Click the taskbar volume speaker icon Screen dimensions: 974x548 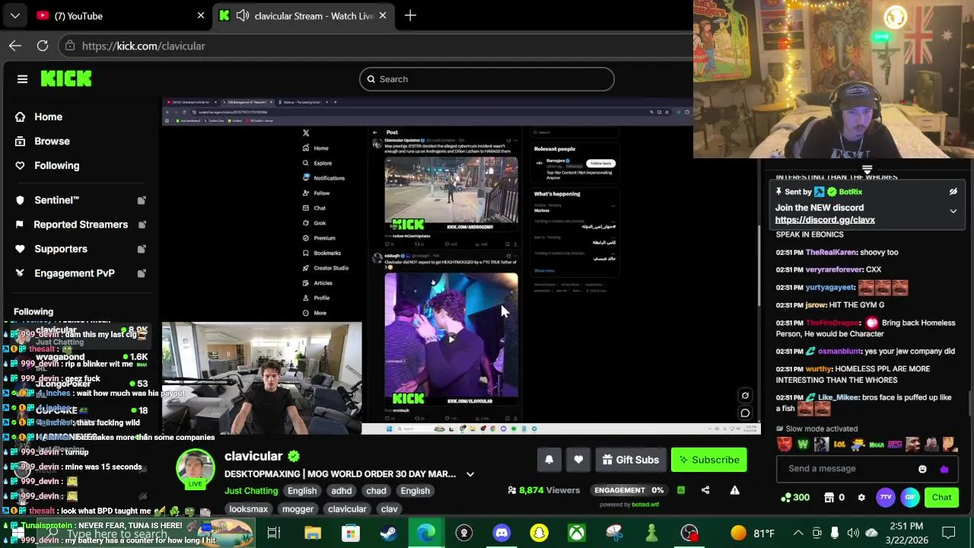click(853, 533)
